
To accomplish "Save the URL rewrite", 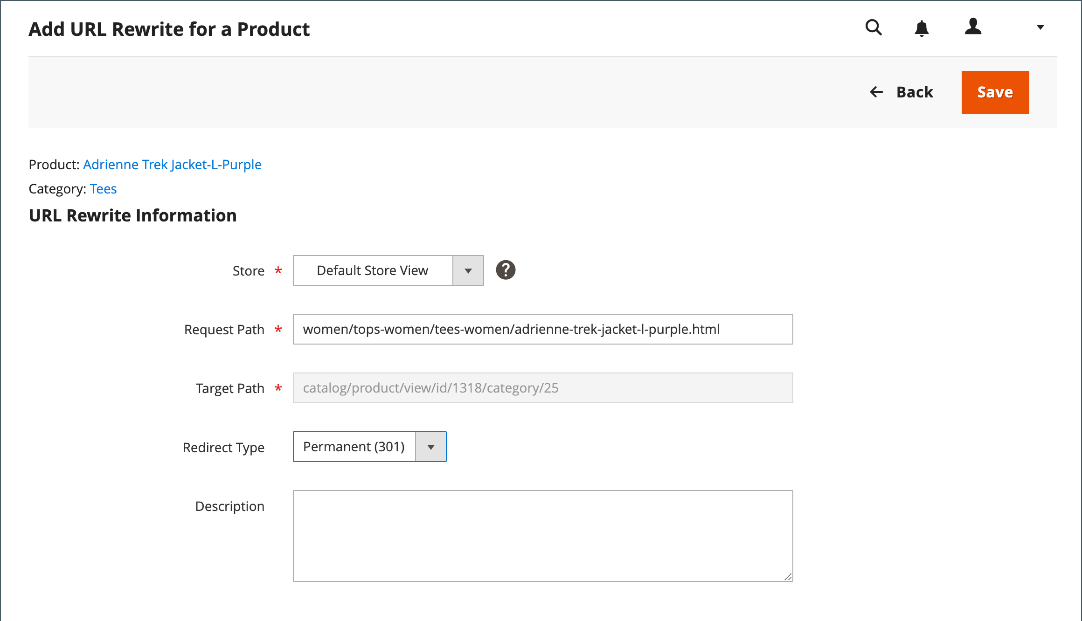I will coord(995,92).
